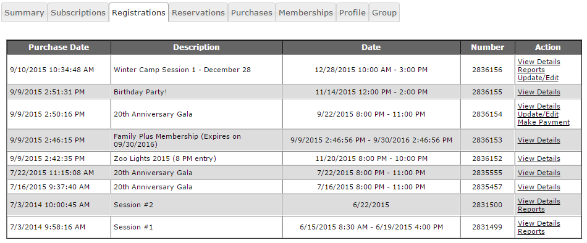The height and width of the screenshot is (243, 587).
Task: Open the Group tab
Action: [x=384, y=12]
